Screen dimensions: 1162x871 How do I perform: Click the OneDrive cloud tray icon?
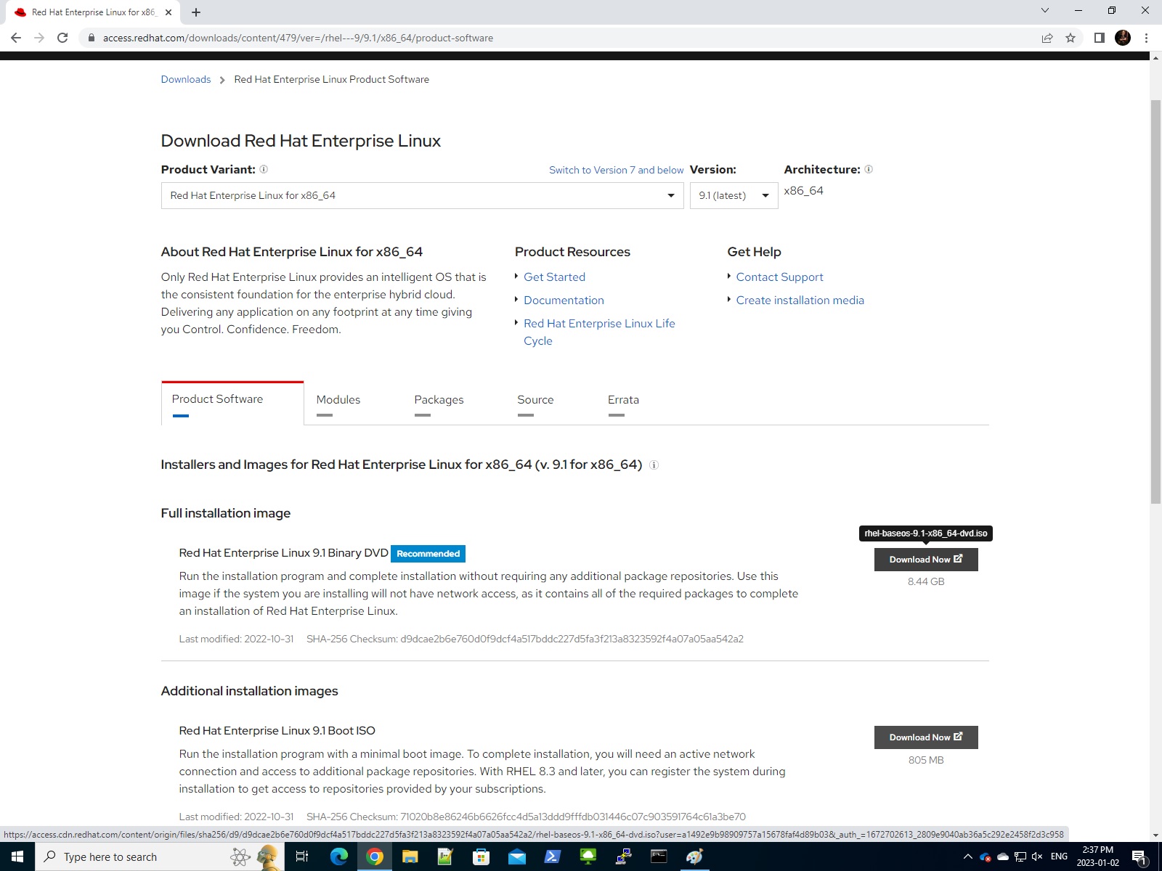coord(1003,856)
